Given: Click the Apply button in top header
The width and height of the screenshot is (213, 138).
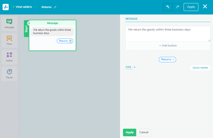Looking at the screenshot, I should 191,7.
